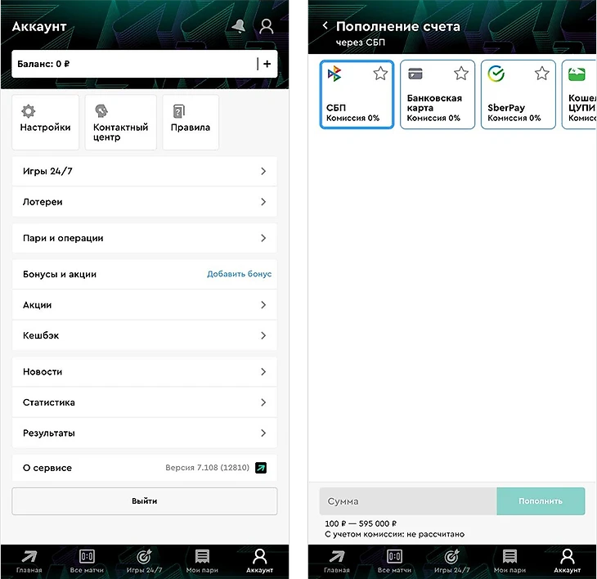Open the Кешбэк menu label
597x579 pixels.
click(41, 335)
